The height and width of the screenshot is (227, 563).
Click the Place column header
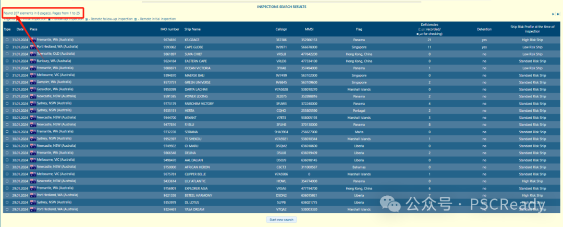(x=33, y=29)
